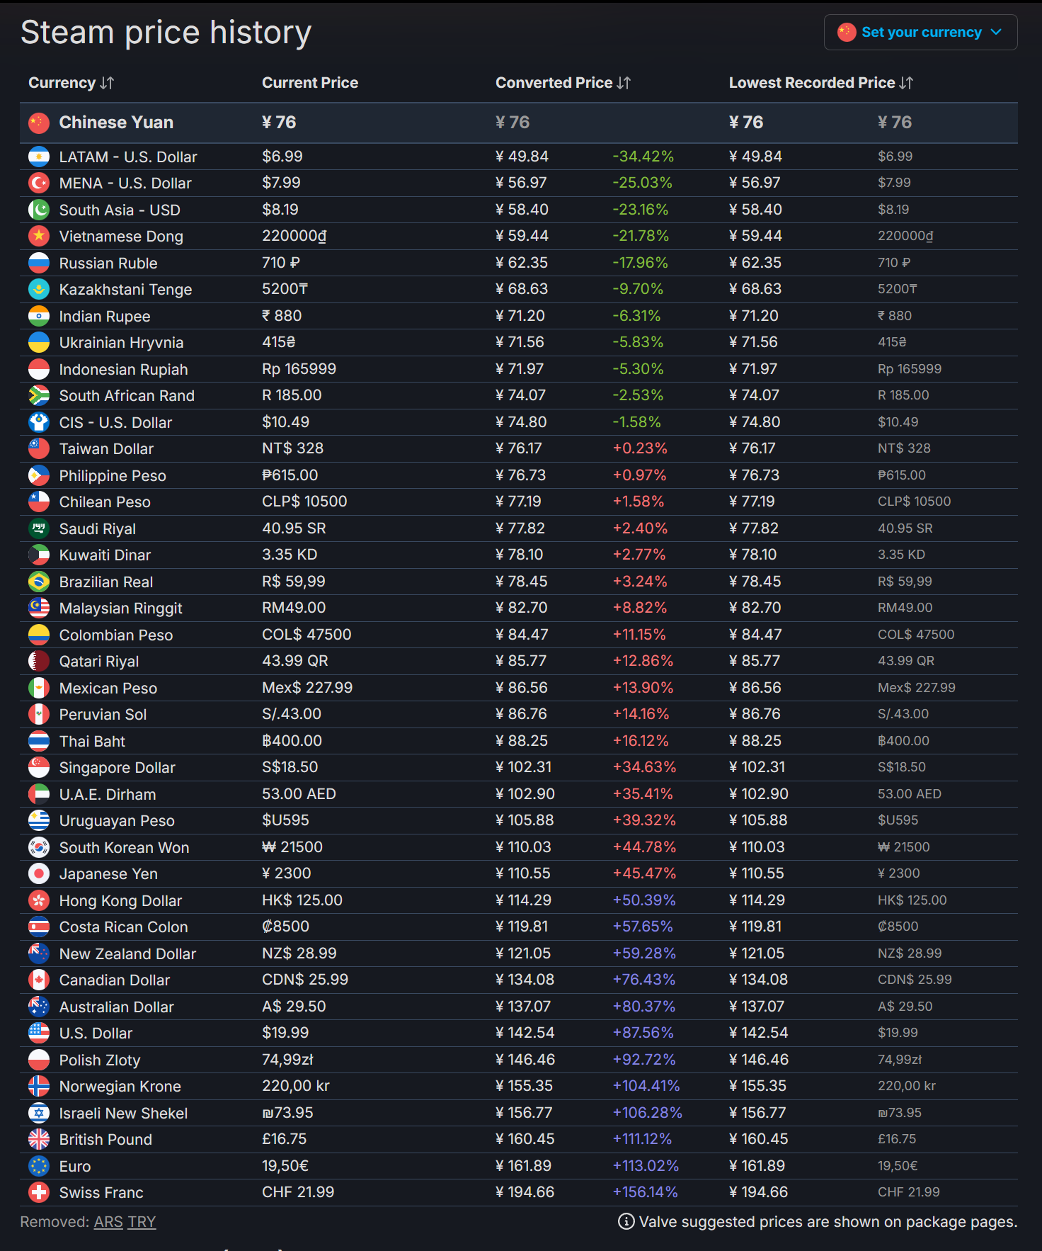Click the info icon beside Valve suggested prices
Viewport: 1042px width, 1251px height.
(626, 1221)
